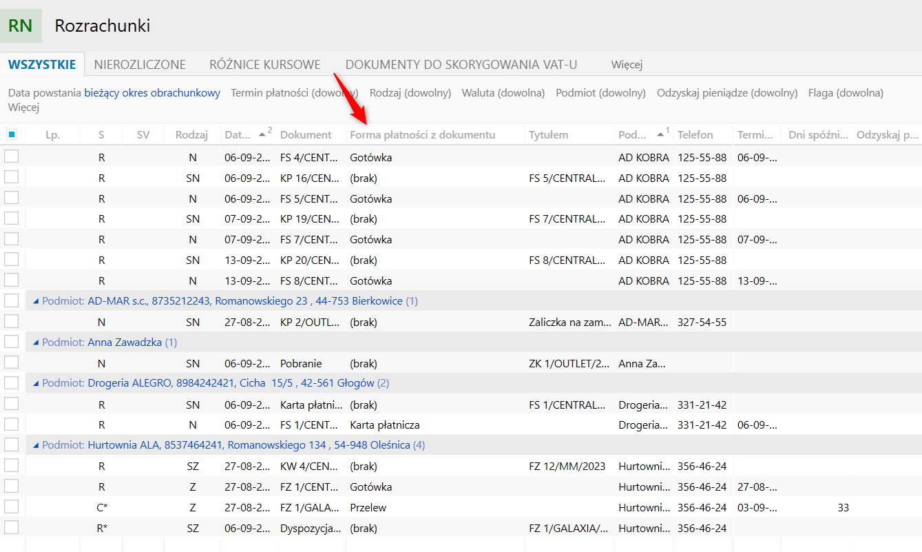Click the bieżący okres obrachunkowy link

pos(152,93)
